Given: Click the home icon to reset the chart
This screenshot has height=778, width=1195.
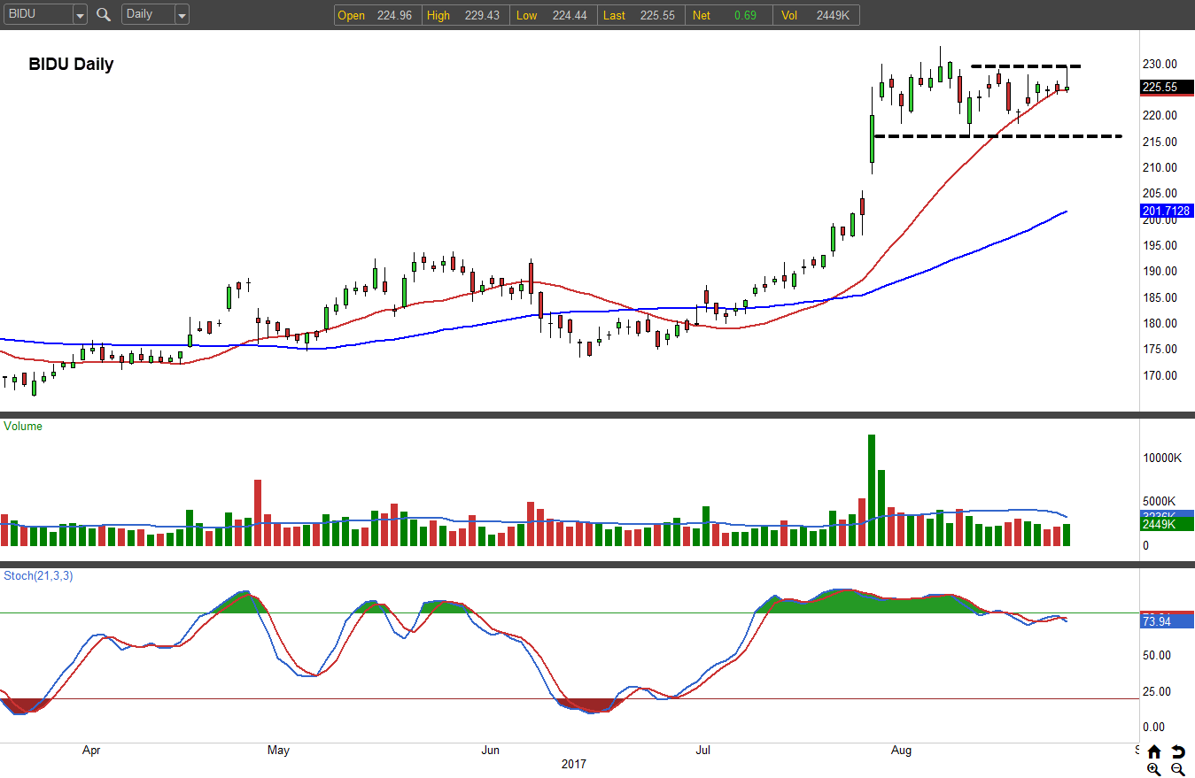Looking at the screenshot, I should (x=1154, y=752).
